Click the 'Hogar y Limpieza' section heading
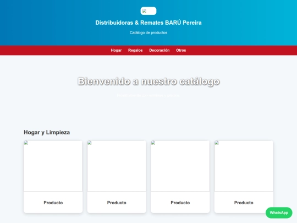This screenshot has width=297, height=223. tap(47, 132)
